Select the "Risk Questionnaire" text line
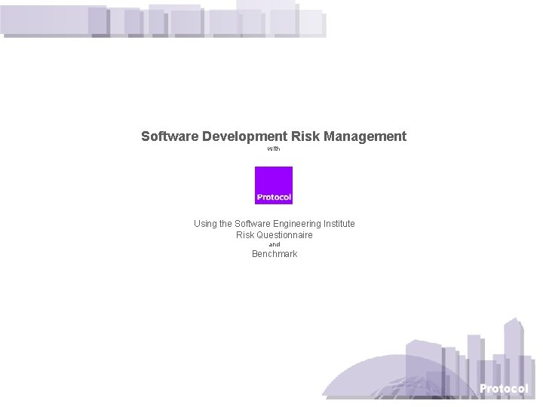This screenshot has width=543, height=407. tap(275, 235)
